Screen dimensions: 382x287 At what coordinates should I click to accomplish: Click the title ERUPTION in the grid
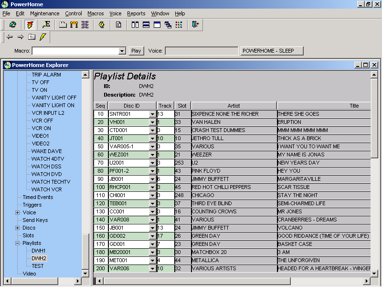click(x=289, y=122)
